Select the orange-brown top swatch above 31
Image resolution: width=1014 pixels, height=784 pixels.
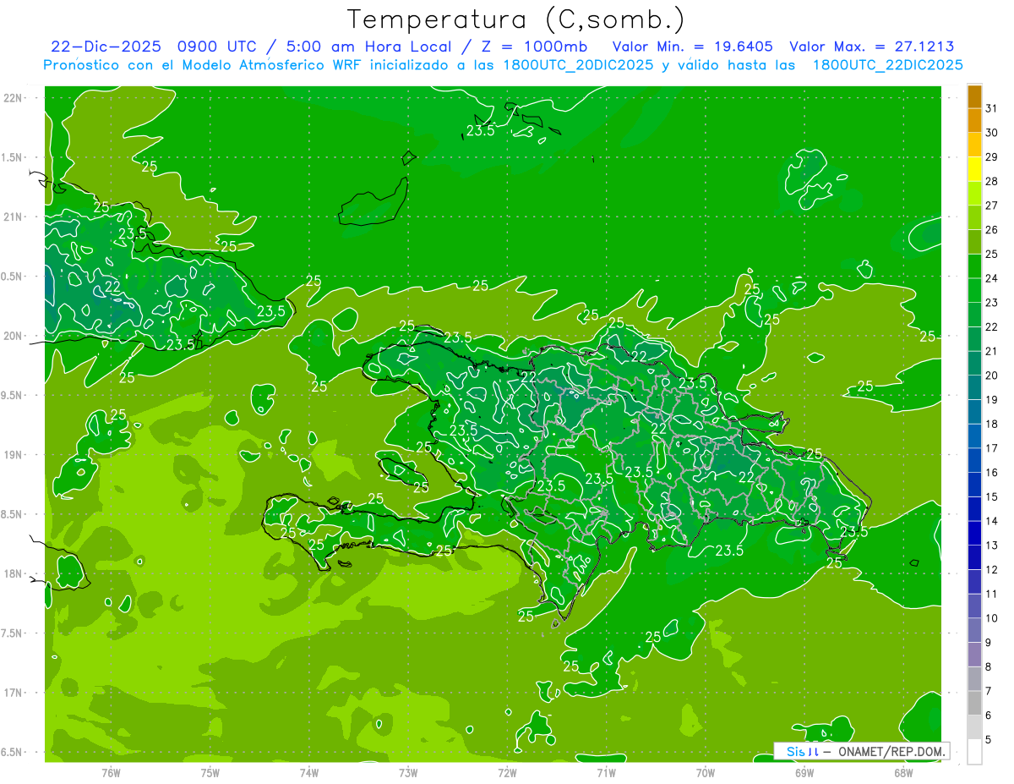click(974, 97)
